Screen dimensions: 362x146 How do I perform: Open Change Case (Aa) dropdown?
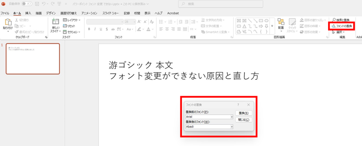click(x=130, y=29)
